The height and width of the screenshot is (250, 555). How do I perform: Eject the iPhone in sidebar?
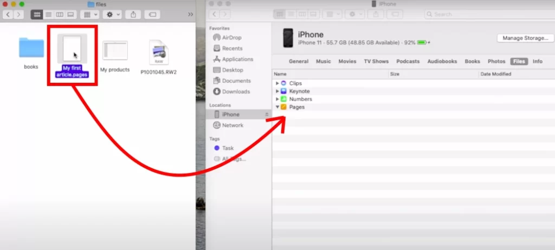267,114
